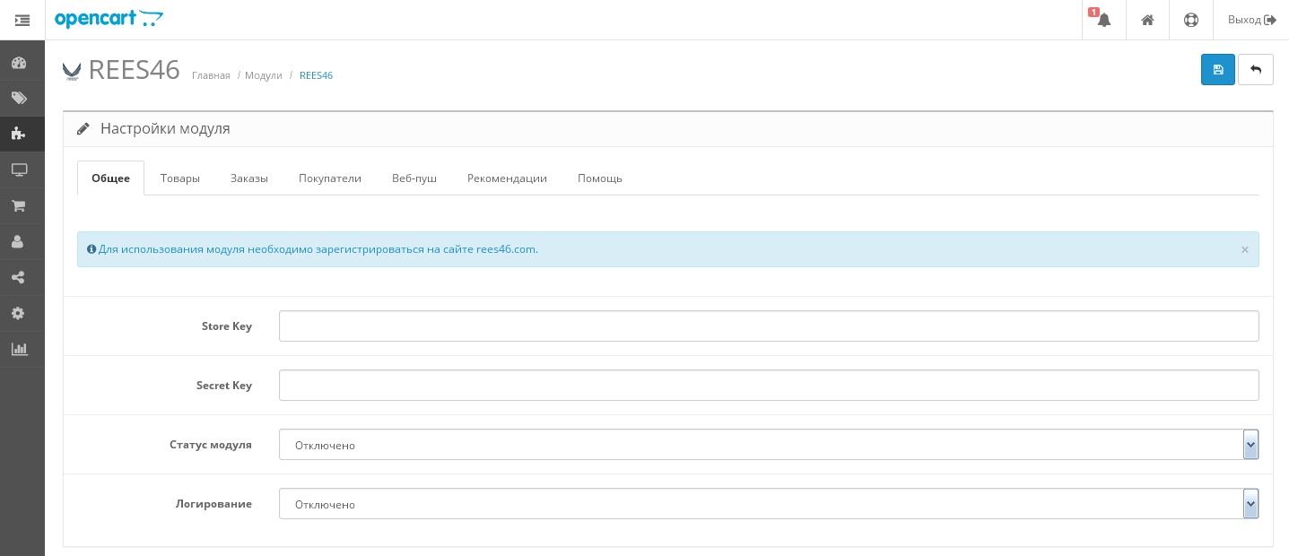Open the Веб-пуш tab
1289x556 pixels.
click(x=414, y=178)
